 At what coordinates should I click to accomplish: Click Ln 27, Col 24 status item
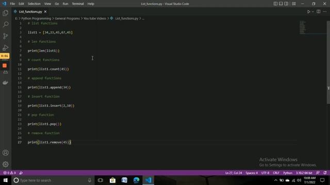tap(234, 173)
